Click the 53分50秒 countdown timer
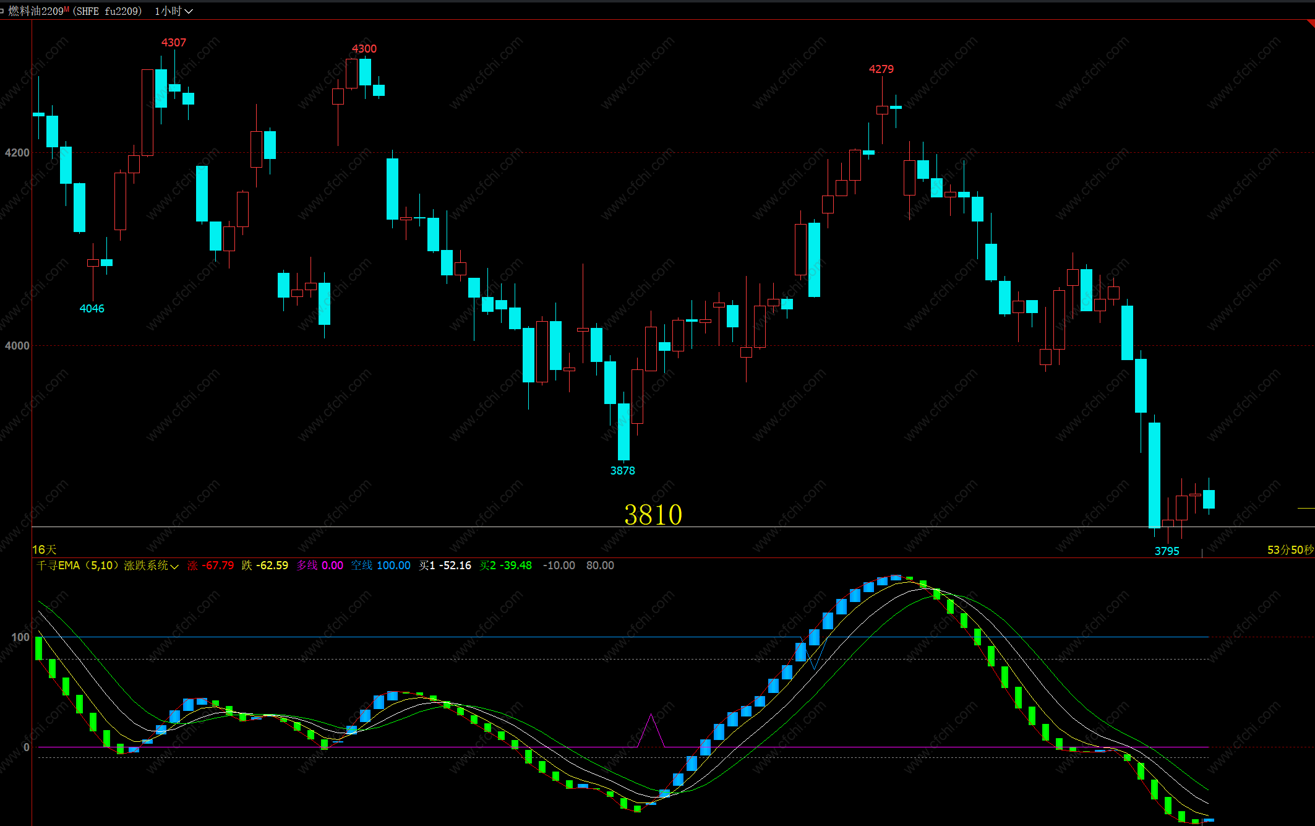The image size is (1315, 826). (1290, 550)
